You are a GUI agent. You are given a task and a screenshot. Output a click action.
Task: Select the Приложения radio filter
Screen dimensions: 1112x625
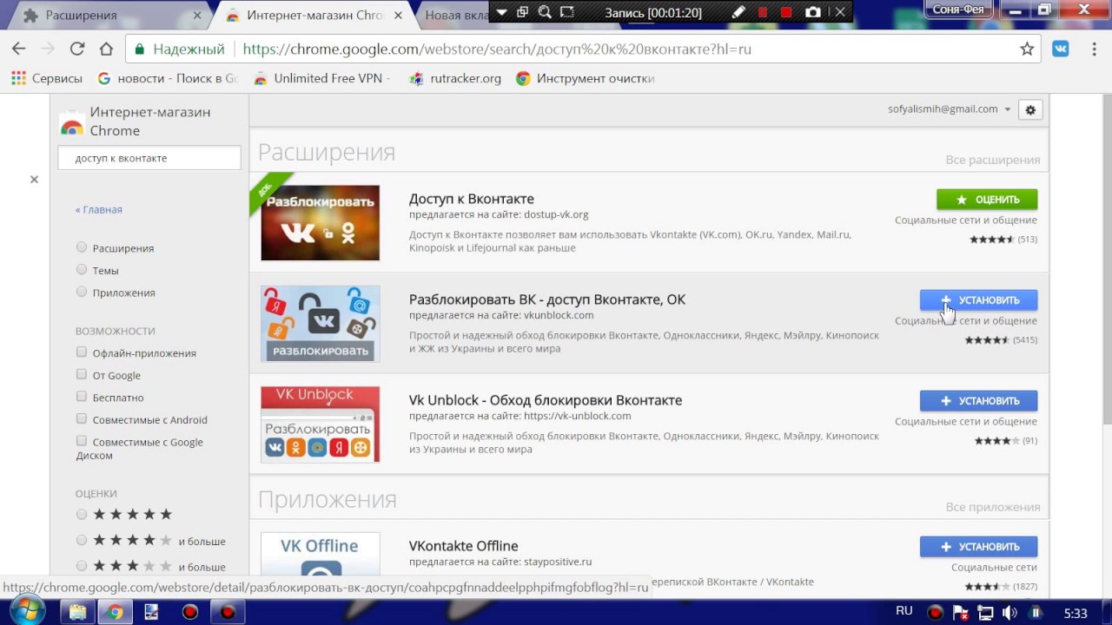point(82,293)
